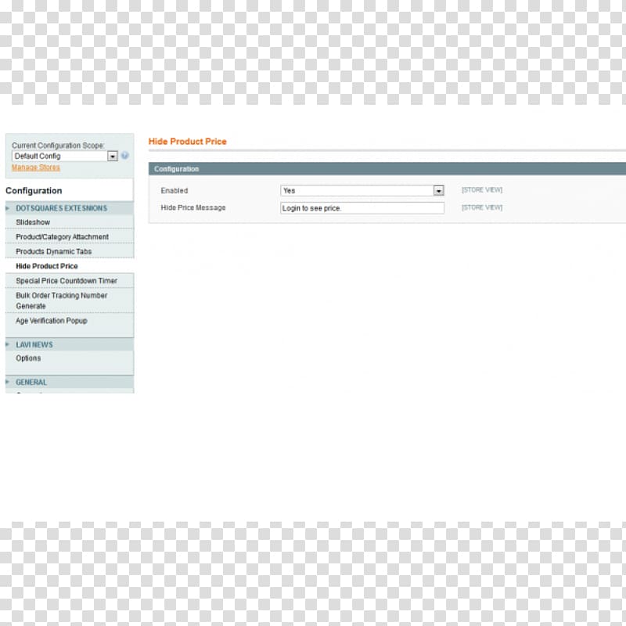Collapse the Configuration fieldset header
The width and height of the screenshot is (626, 626).
(x=387, y=169)
